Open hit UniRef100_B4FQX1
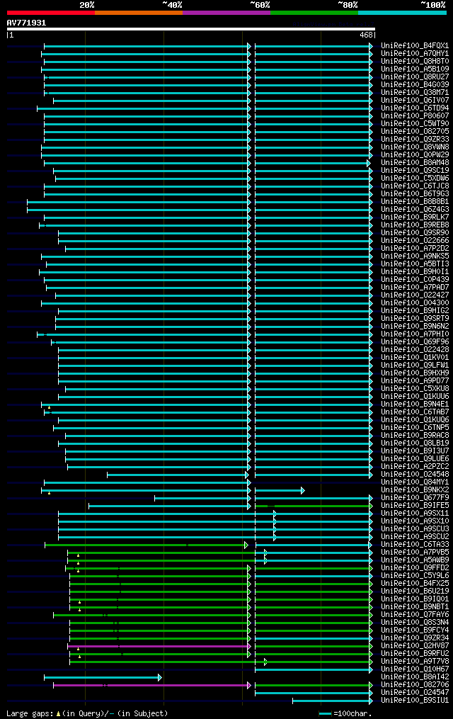Screen dimensions: 453x719 click(415, 46)
